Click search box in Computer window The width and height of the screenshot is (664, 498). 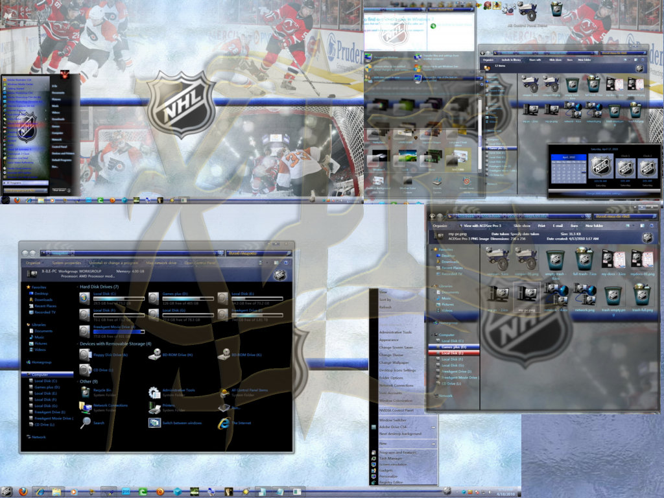pyautogui.click(x=259, y=254)
